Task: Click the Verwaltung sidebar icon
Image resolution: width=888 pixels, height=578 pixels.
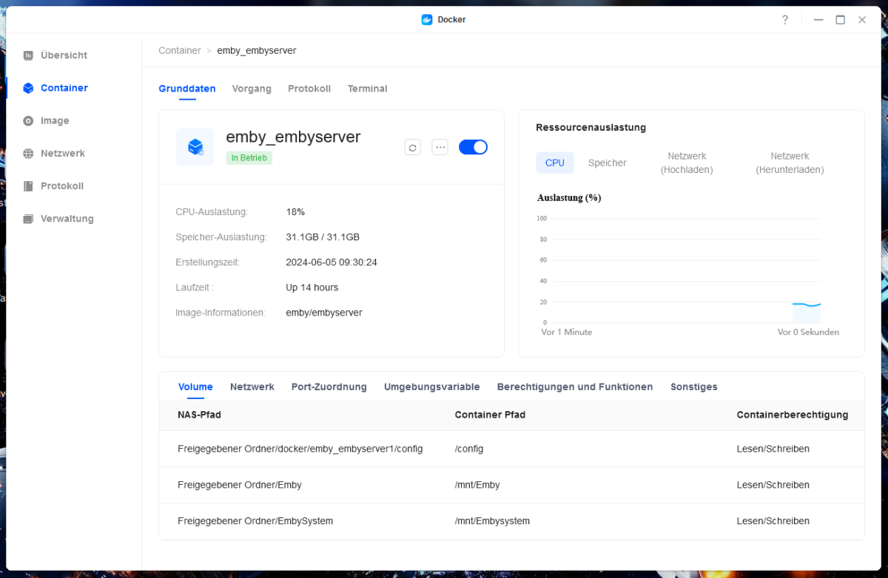Action: [x=28, y=219]
